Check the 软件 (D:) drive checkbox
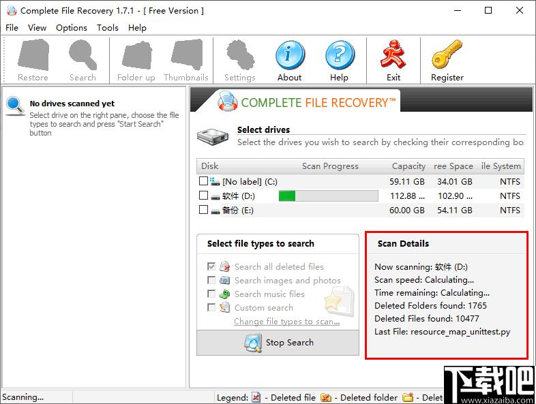The width and height of the screenshot is (536, 404). [203, 195]
